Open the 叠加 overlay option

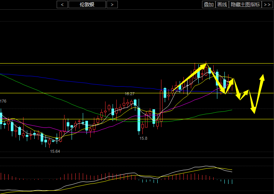209,4
